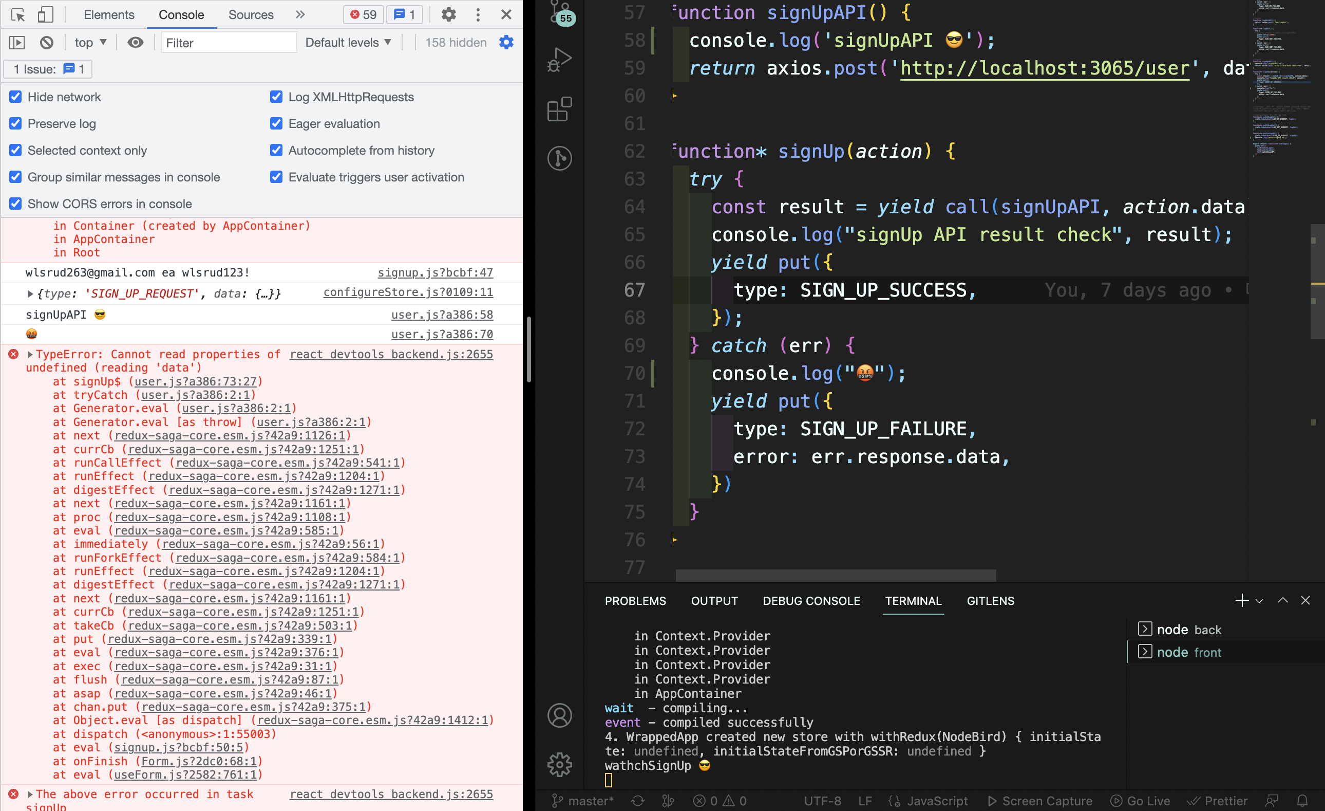Open OUTPUT panel tab
Image resolution: width=1325 pixels, height=811 pixels.
click(714, 601)
